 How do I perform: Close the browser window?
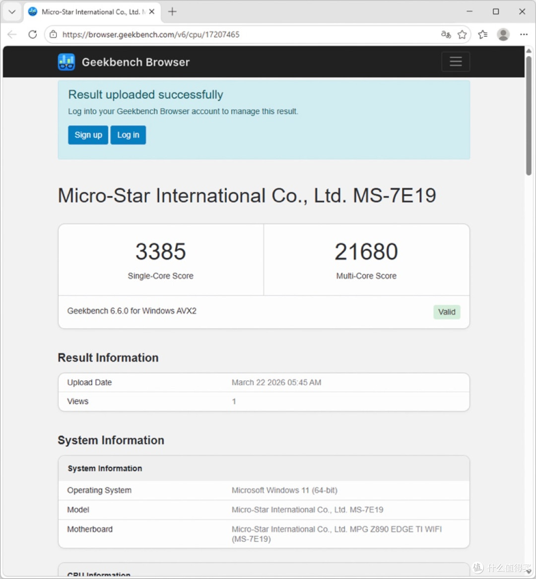(x=522, y=11)
